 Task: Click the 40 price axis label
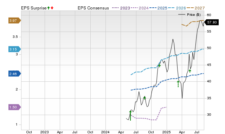point(209,81)
